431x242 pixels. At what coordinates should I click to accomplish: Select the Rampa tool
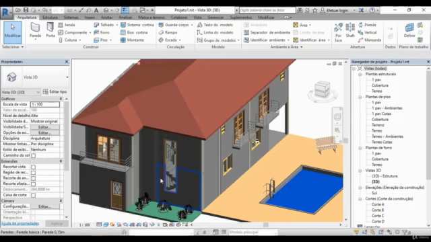[x=168, y=32]
